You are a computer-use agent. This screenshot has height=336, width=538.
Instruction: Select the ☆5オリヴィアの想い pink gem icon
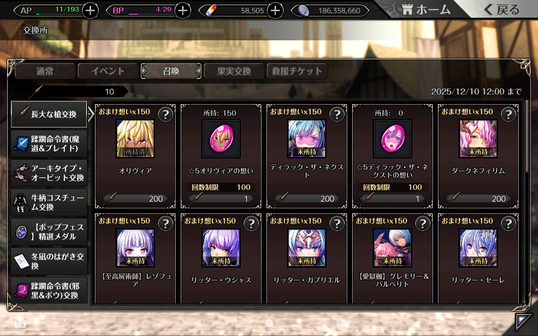[x=221, y=139]
